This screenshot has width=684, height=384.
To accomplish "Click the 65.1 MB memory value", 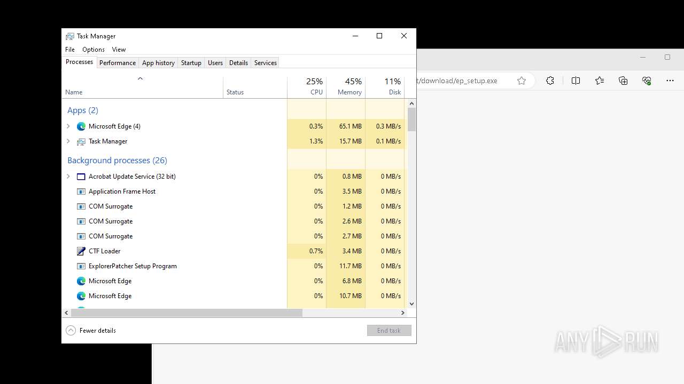I will pos(351,126).
